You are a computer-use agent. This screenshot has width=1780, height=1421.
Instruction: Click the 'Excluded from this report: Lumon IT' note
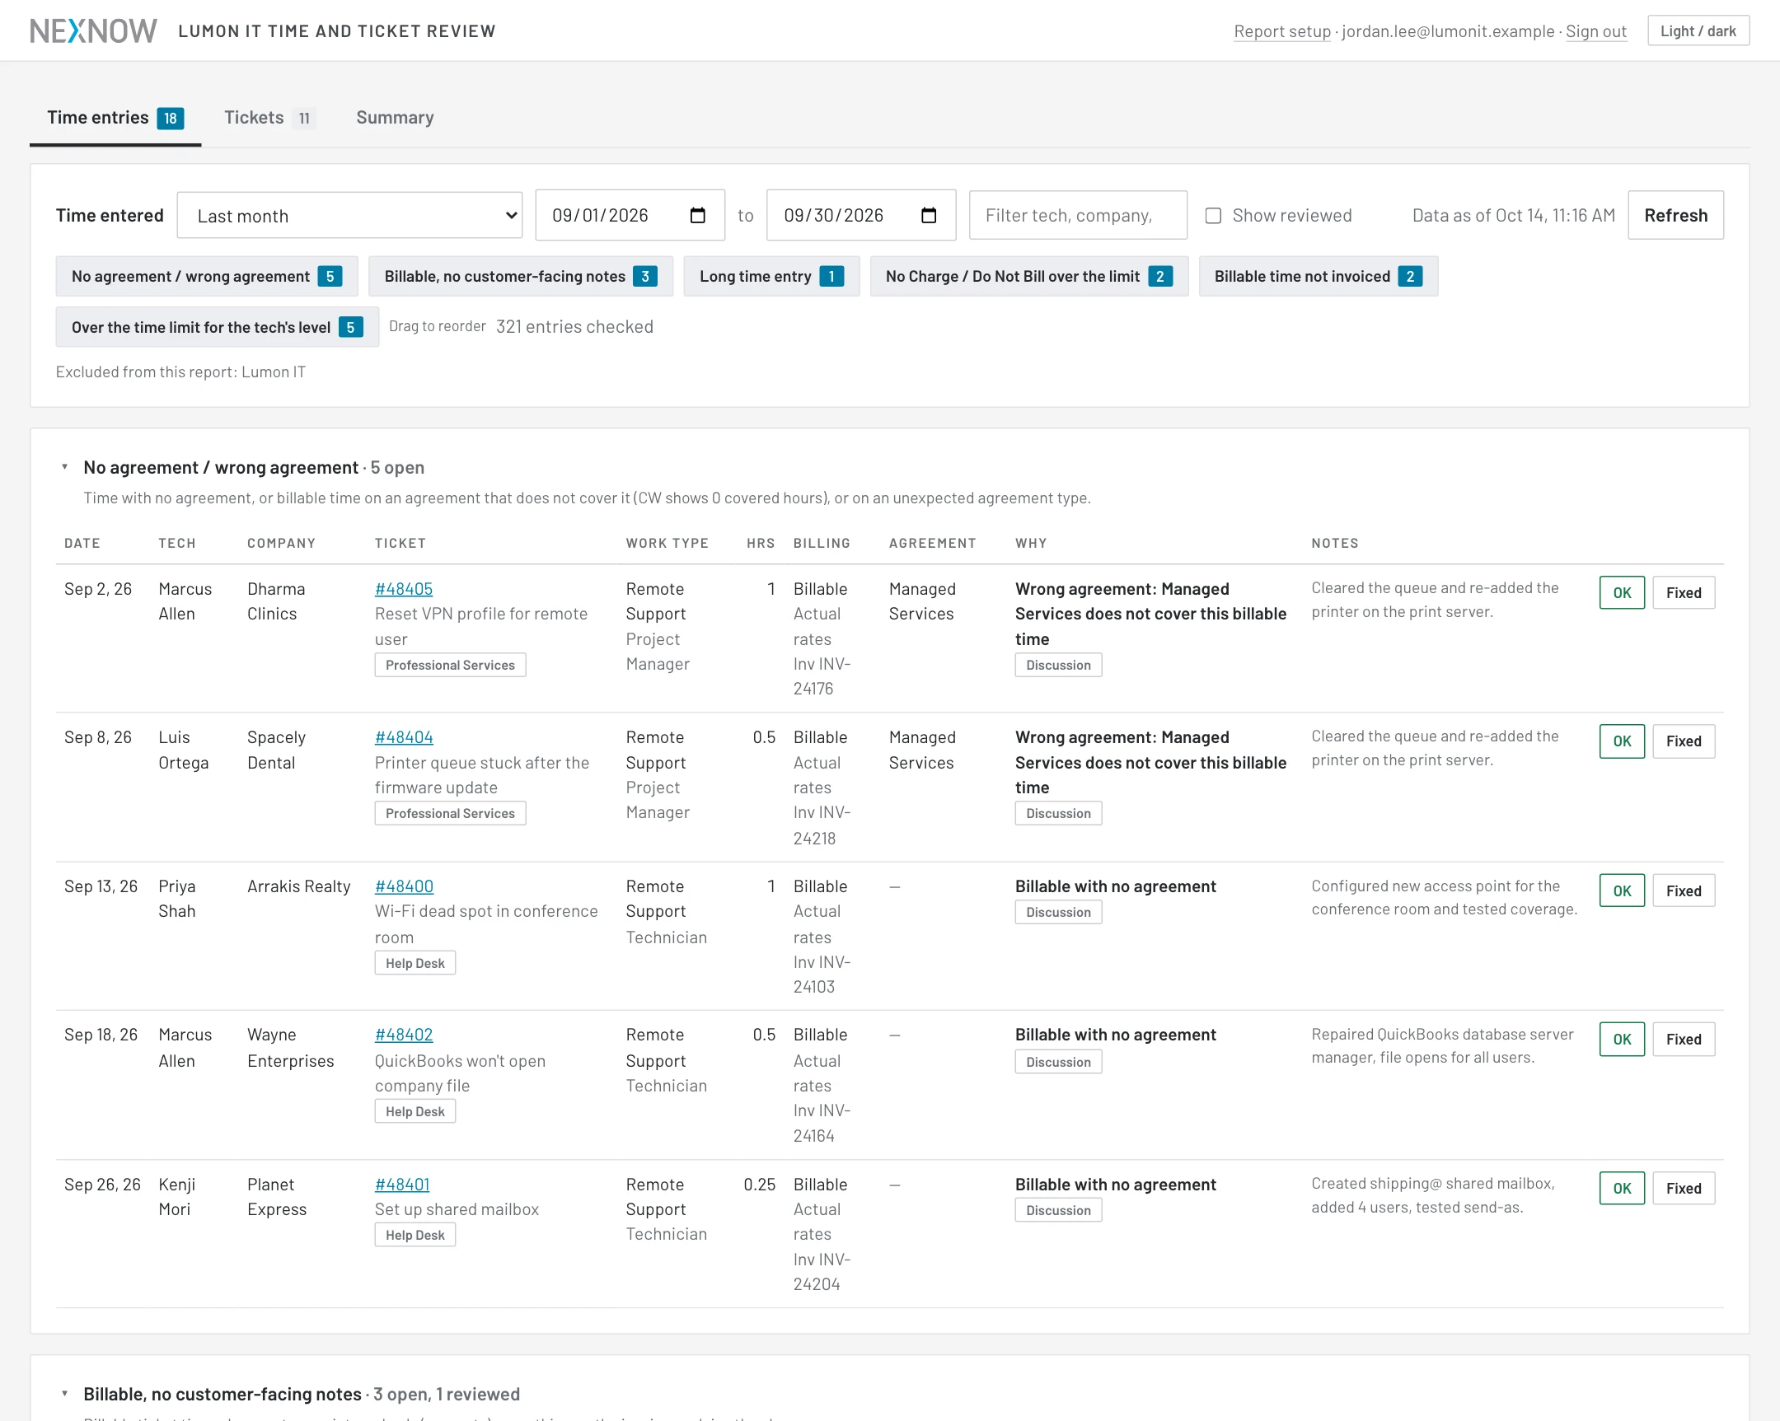pyautogui.click(x=180, y=372)
